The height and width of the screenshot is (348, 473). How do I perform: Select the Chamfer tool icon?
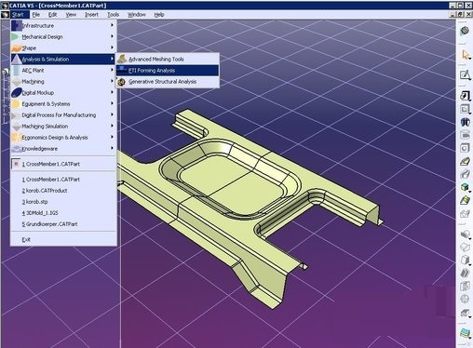tap(465, 247)
